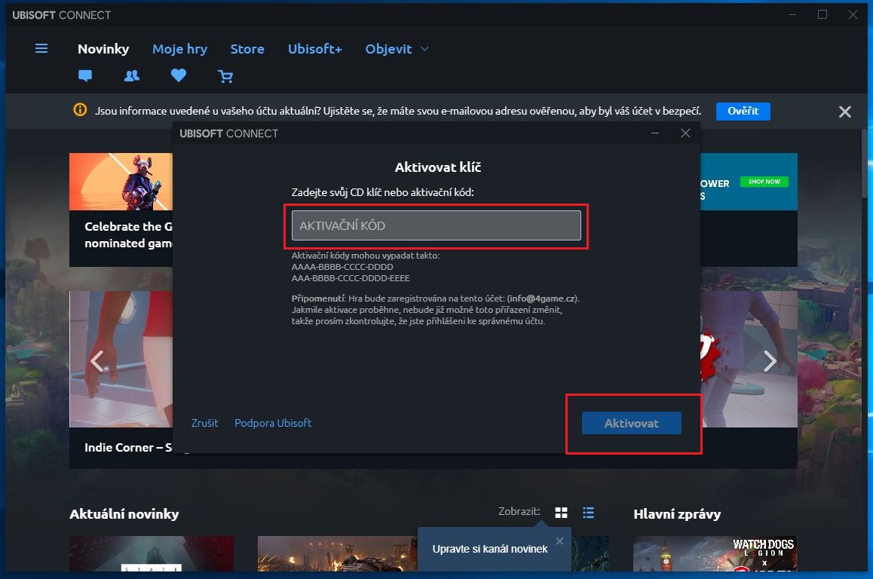Open the Celebrate the Game news card

coord(121,210)
